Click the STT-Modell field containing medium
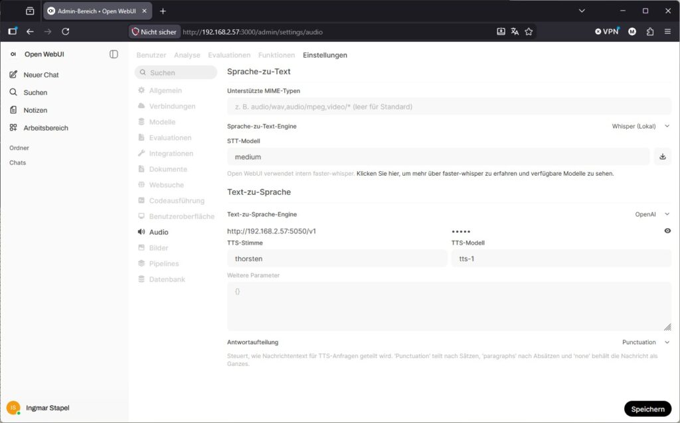680x423 pixels. [x=438, y=156]
